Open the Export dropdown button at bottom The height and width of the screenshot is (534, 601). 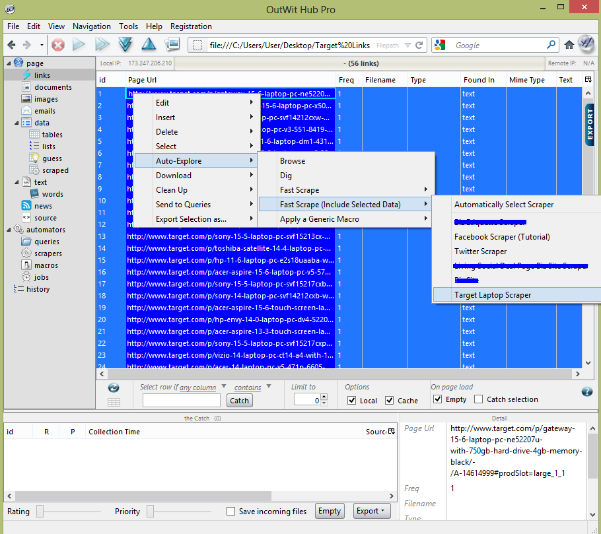[371, 511]
